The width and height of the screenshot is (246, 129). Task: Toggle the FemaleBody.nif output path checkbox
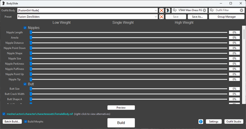pyautogui.click(x=4, y=114)
